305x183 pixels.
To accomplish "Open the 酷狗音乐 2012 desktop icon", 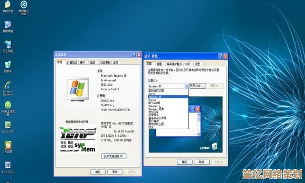I will point(23,8).
